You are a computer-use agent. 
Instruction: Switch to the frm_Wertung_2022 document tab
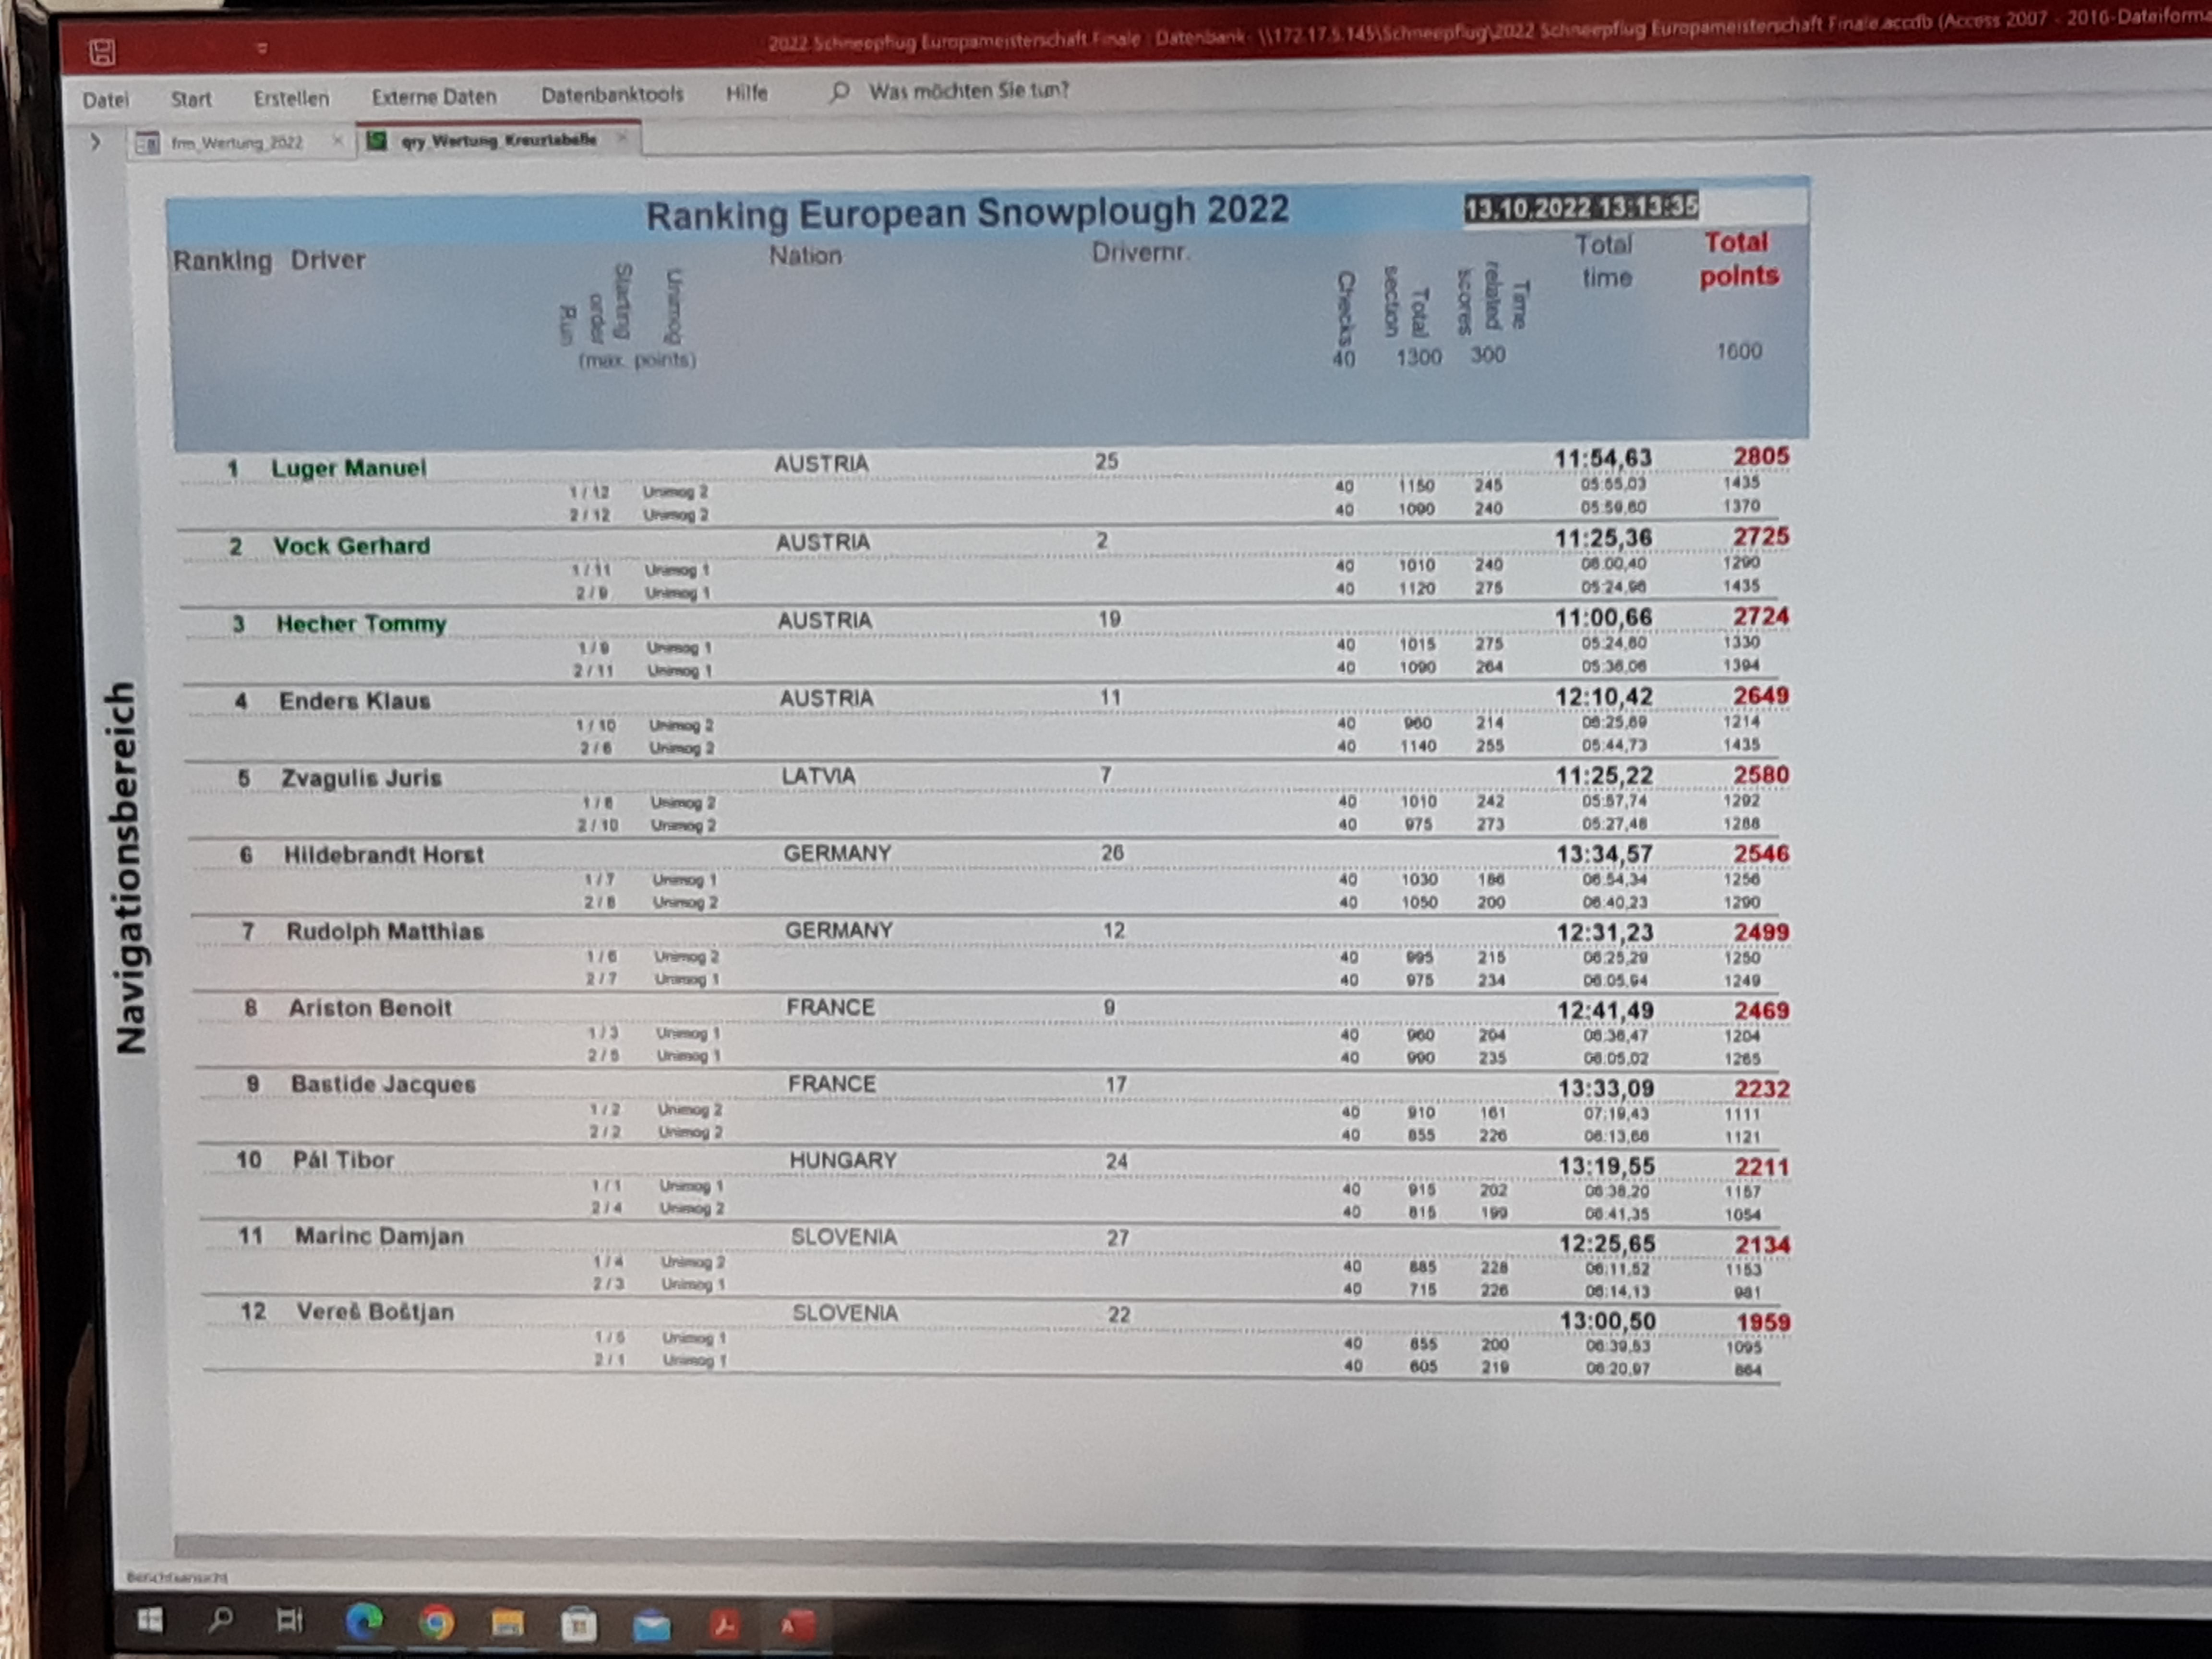pyautogui.click(x=237, y=143)
